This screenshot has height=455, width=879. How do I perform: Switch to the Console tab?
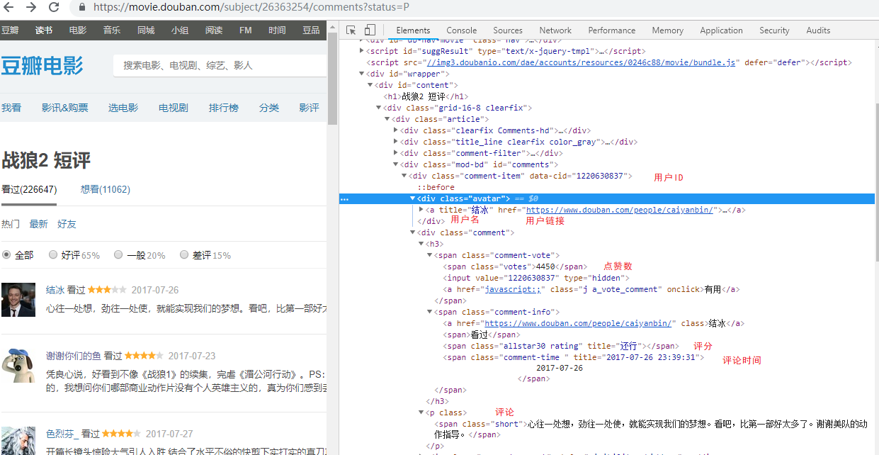click(x=462, y=30)
